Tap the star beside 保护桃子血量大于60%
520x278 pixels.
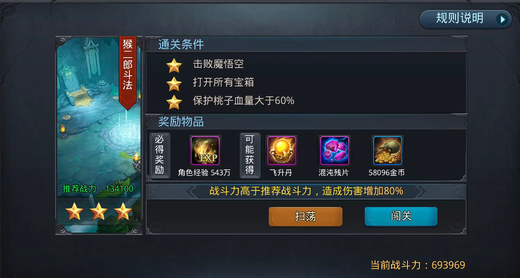tap(174, 102)
